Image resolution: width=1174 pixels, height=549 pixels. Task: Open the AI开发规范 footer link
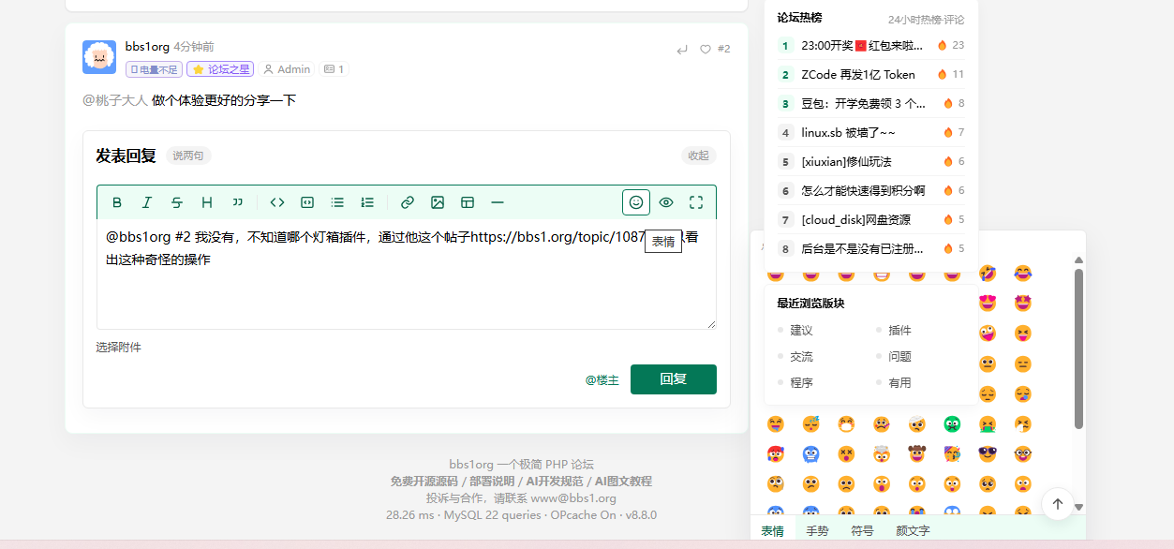(x=553, y=482)
